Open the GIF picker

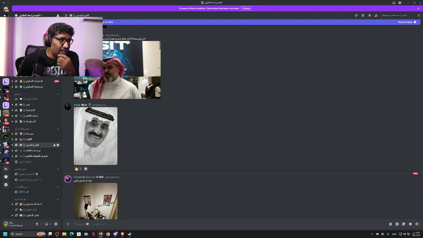coord(397,224)
